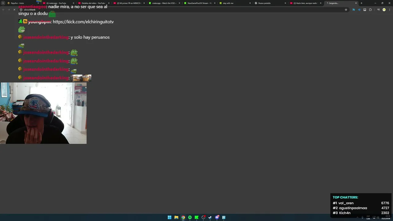This screenshot has width=393, height=221.
Task: Switch to the stay with me tab
Action: pyautogui.click(x=235, y=3)
